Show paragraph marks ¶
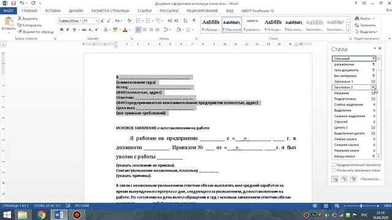This screenshot has height=220, width=392. click(x=194, y=21)
